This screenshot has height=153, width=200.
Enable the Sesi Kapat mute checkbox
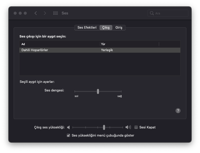click(x=136, y=127)
